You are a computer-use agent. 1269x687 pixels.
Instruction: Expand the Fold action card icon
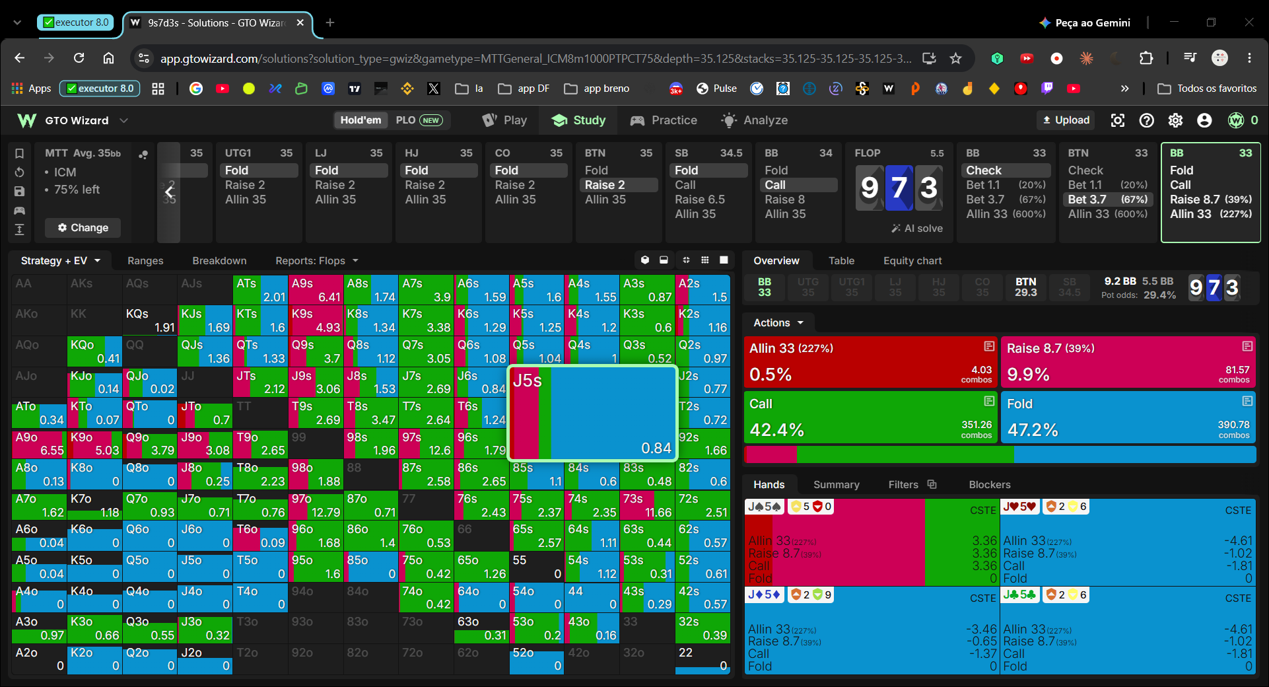click(1247, 401)
